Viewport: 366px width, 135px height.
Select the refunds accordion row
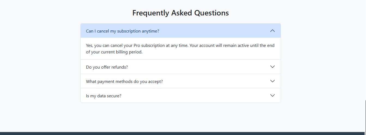tap(180, 67)
